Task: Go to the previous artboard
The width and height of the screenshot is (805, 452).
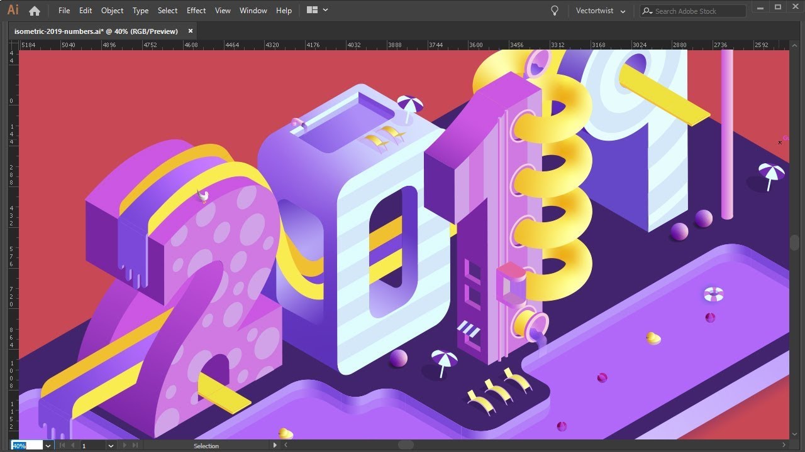Action: (x=72, y=446)
